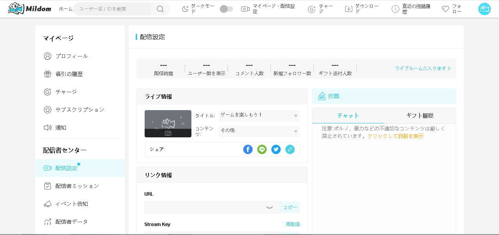
Task: Open 配信者データ in sidebar
Action: click(80, 222)
